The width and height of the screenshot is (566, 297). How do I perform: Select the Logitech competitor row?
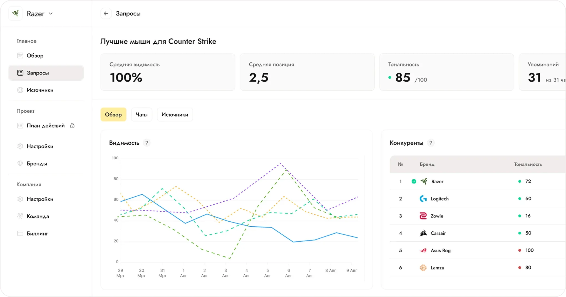(478, 199)
